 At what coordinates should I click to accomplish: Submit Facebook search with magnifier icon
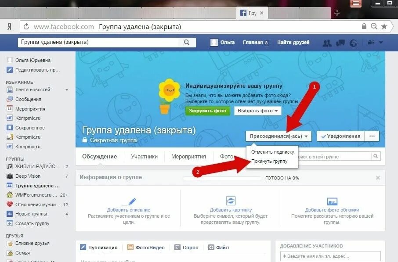[x=187, y=43]
